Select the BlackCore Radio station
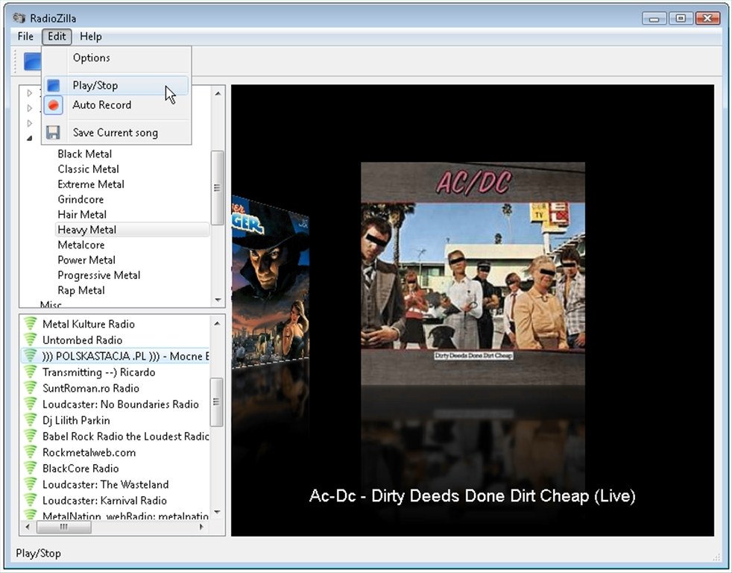 [81, 469]
